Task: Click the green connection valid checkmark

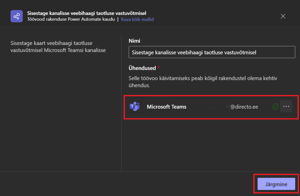Action: click(x=275, y=107)
